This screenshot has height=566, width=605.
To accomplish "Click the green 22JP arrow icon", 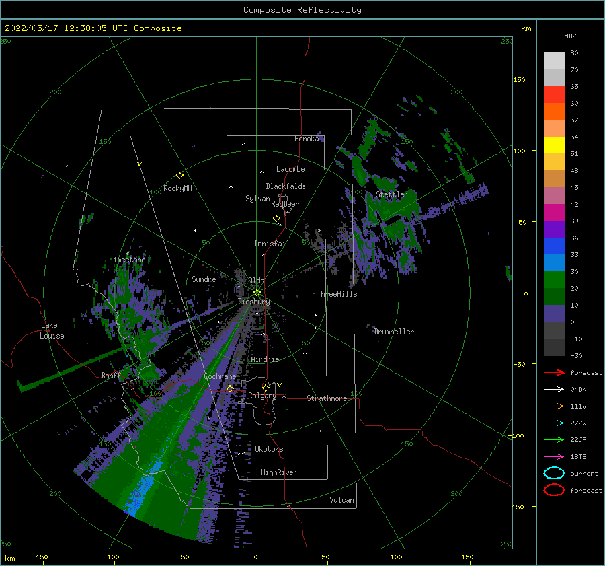I will coord(554,439).
